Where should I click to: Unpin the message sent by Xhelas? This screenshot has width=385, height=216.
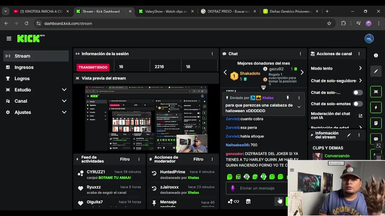288,98
